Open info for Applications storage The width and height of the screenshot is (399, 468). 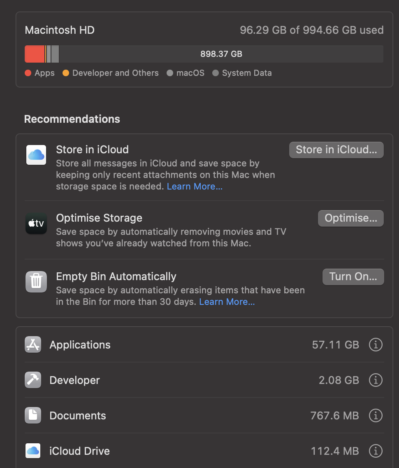[375, 345]
